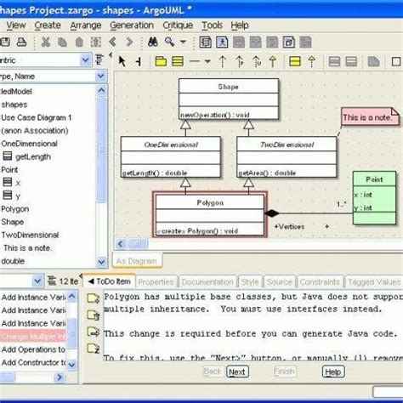Click the explorer tree configuration icon
403x403 pixels.
coord(99,60)
